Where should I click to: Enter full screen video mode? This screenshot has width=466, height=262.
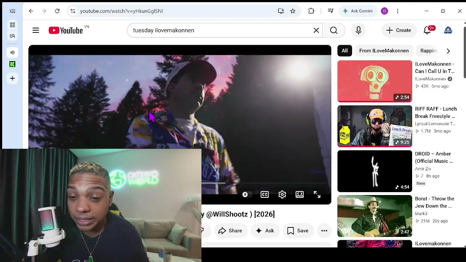pos(317,195)
